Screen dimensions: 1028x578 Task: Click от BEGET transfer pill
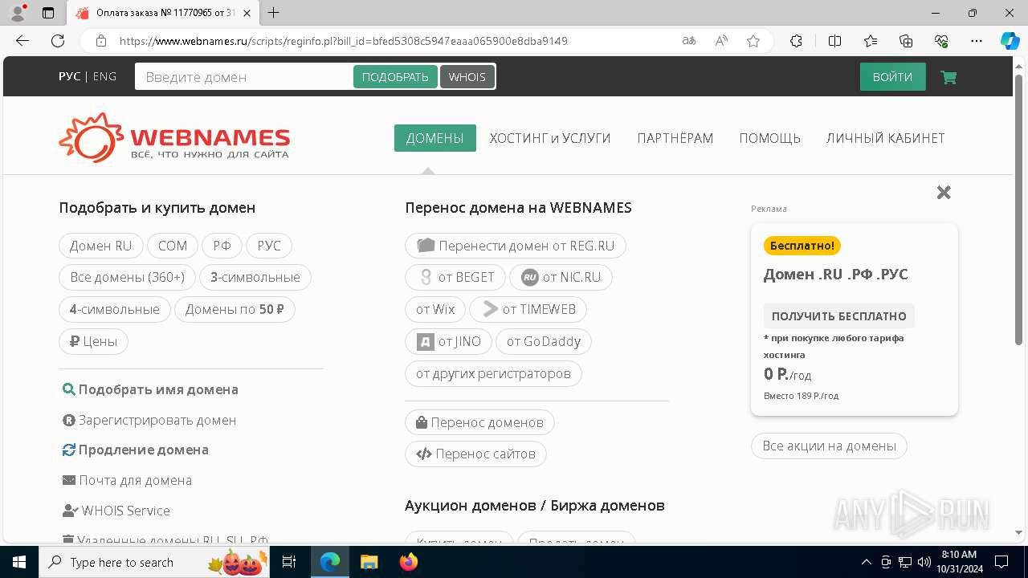click(x=455, y=278)
